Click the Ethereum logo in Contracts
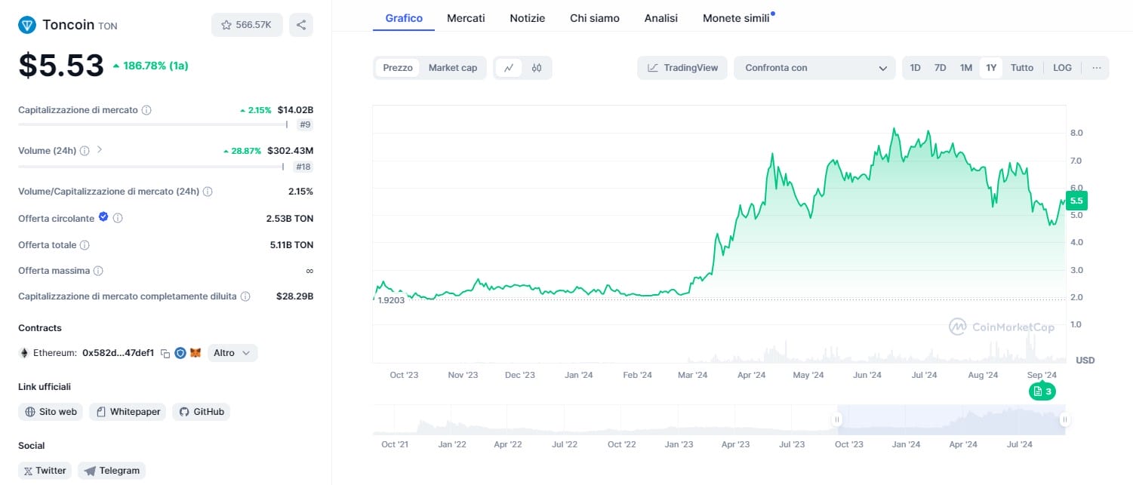The height and width of the screenshot is (485, 1133). pos(23,353)
